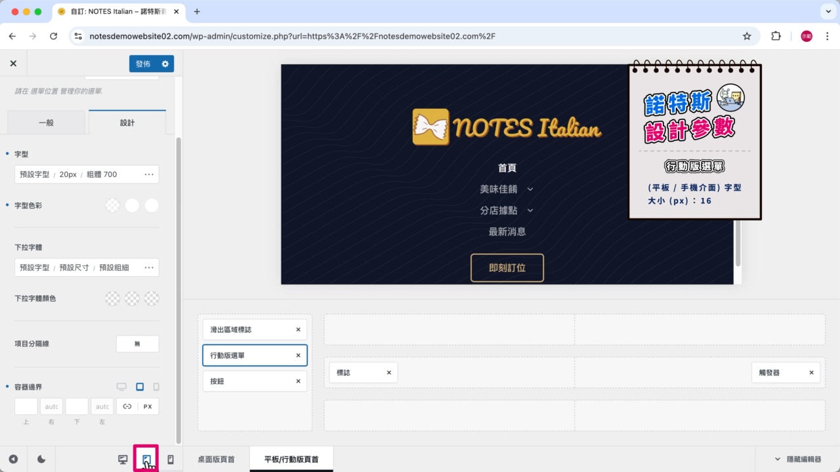Select the back arrow in the bottom bar
The image size is (840, 472).
pos(14,459)
